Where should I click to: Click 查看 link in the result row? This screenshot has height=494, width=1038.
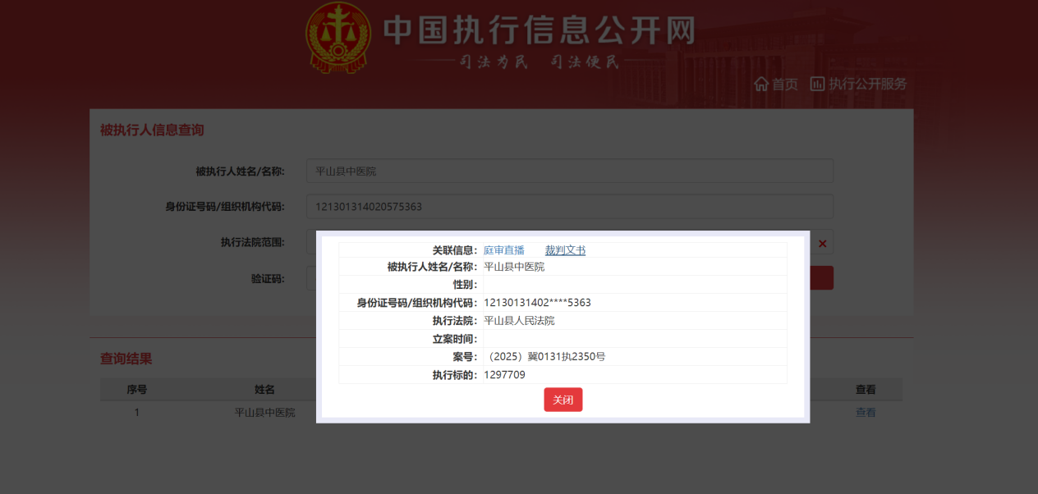tap(866, 413)
